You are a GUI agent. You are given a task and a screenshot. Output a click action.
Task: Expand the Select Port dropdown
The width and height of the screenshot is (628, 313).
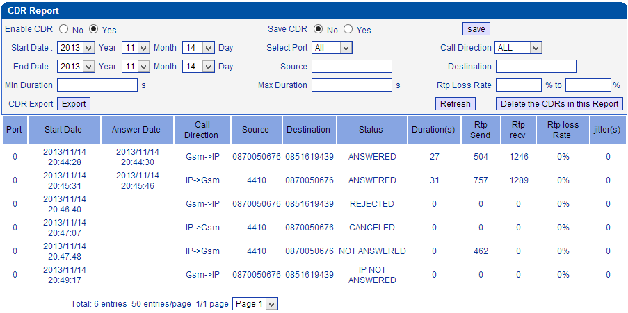pos(332,48)
